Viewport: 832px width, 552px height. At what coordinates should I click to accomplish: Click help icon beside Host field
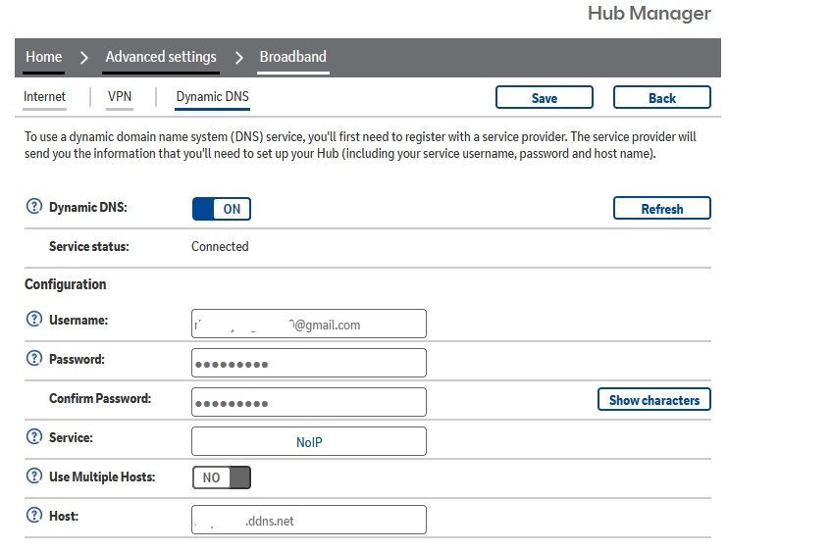click(x=34, y=516)
